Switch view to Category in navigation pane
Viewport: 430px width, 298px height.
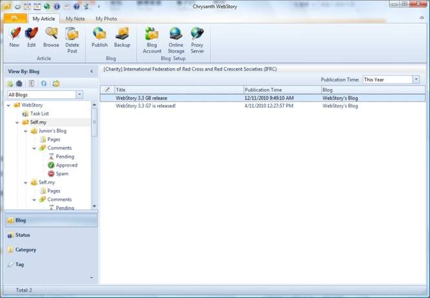(25, 250)
